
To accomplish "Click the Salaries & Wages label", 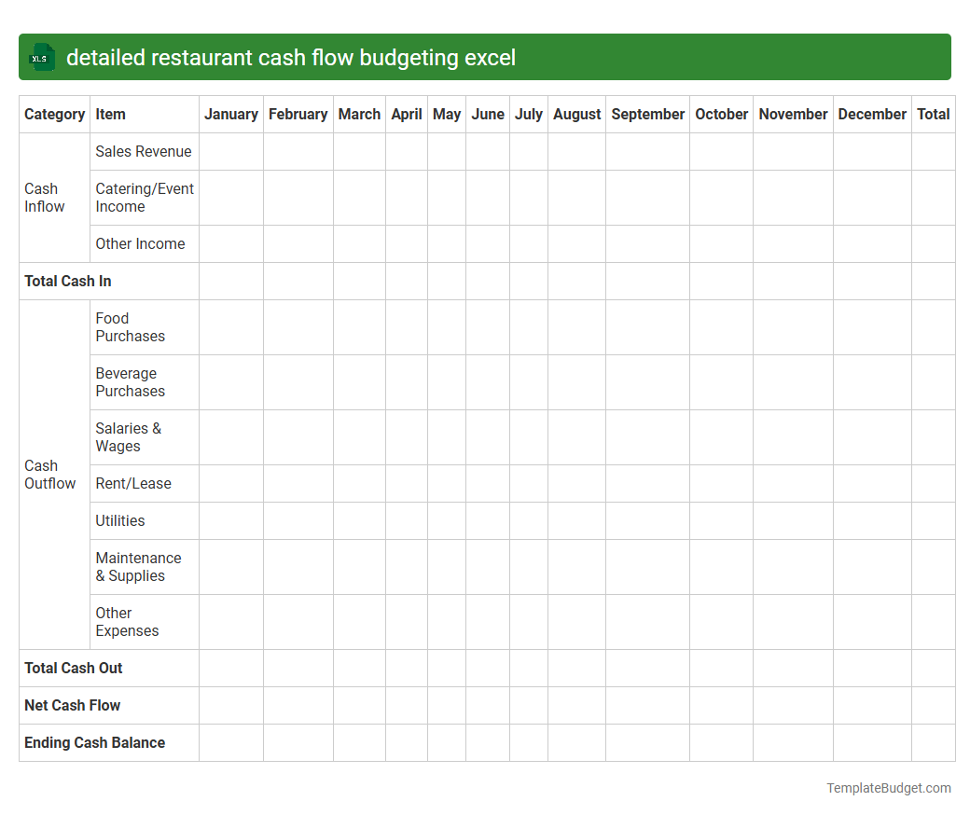I will (129, 437).
